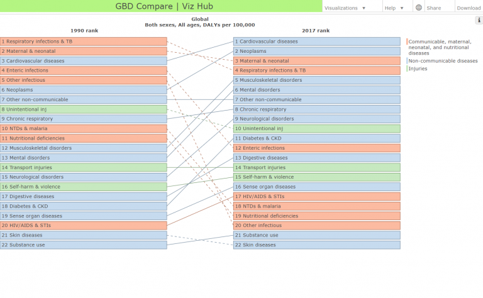The height and width of the screenshot is (298, 483).
Task: Select 1990 rank HIV/AIDS & STIs bar
Action: 83,225
